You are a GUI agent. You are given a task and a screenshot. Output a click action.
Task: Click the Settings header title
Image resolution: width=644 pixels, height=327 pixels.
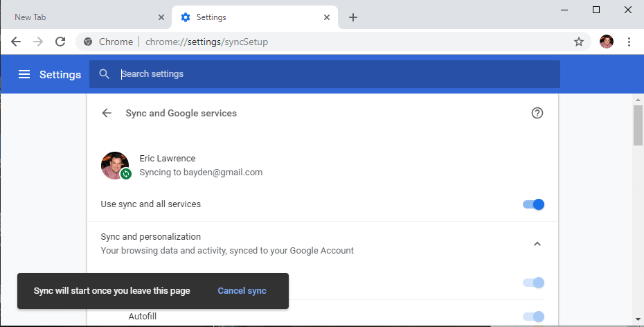pos(60,74)
